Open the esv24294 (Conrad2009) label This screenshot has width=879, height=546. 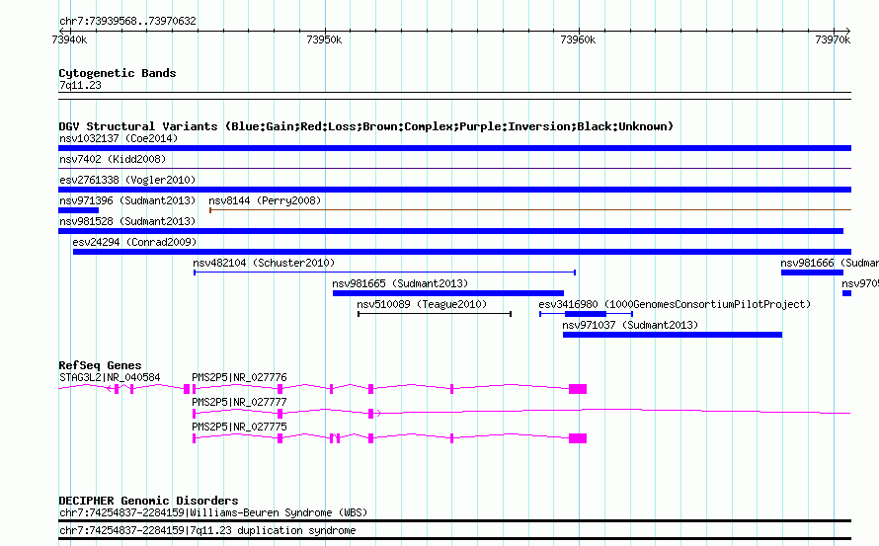coord(134,242)
